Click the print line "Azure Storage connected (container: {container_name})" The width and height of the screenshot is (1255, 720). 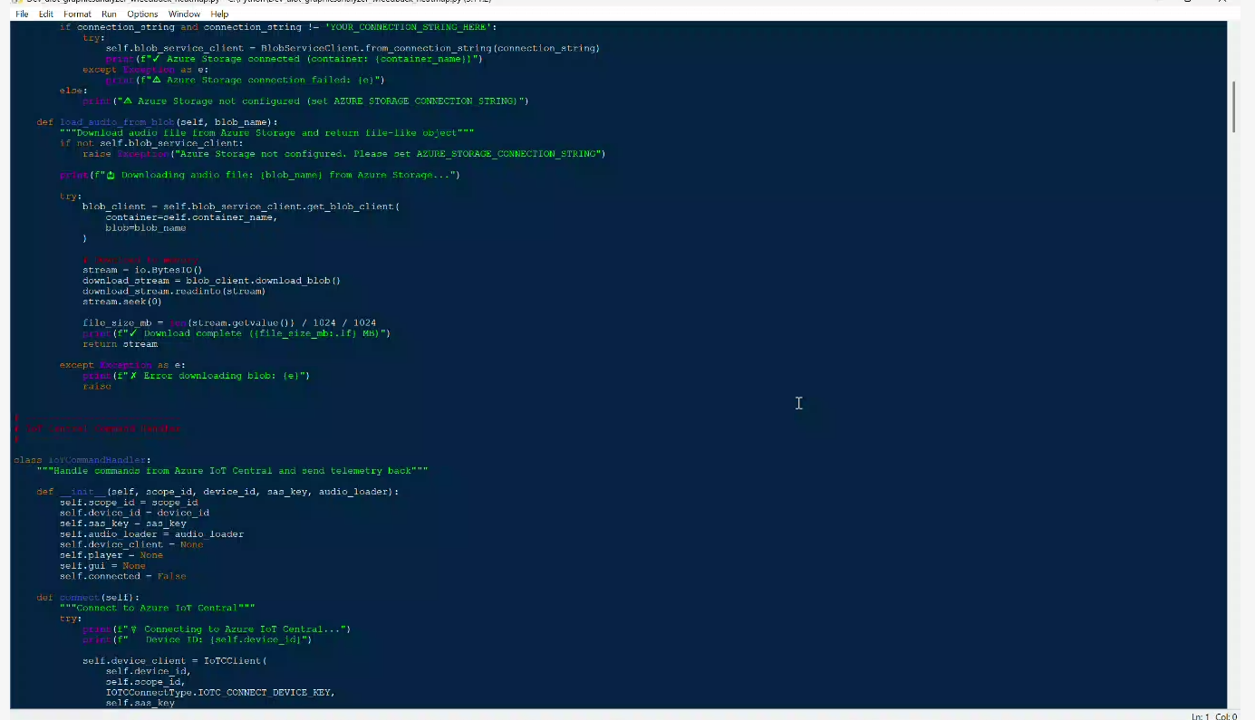(294, 59)
